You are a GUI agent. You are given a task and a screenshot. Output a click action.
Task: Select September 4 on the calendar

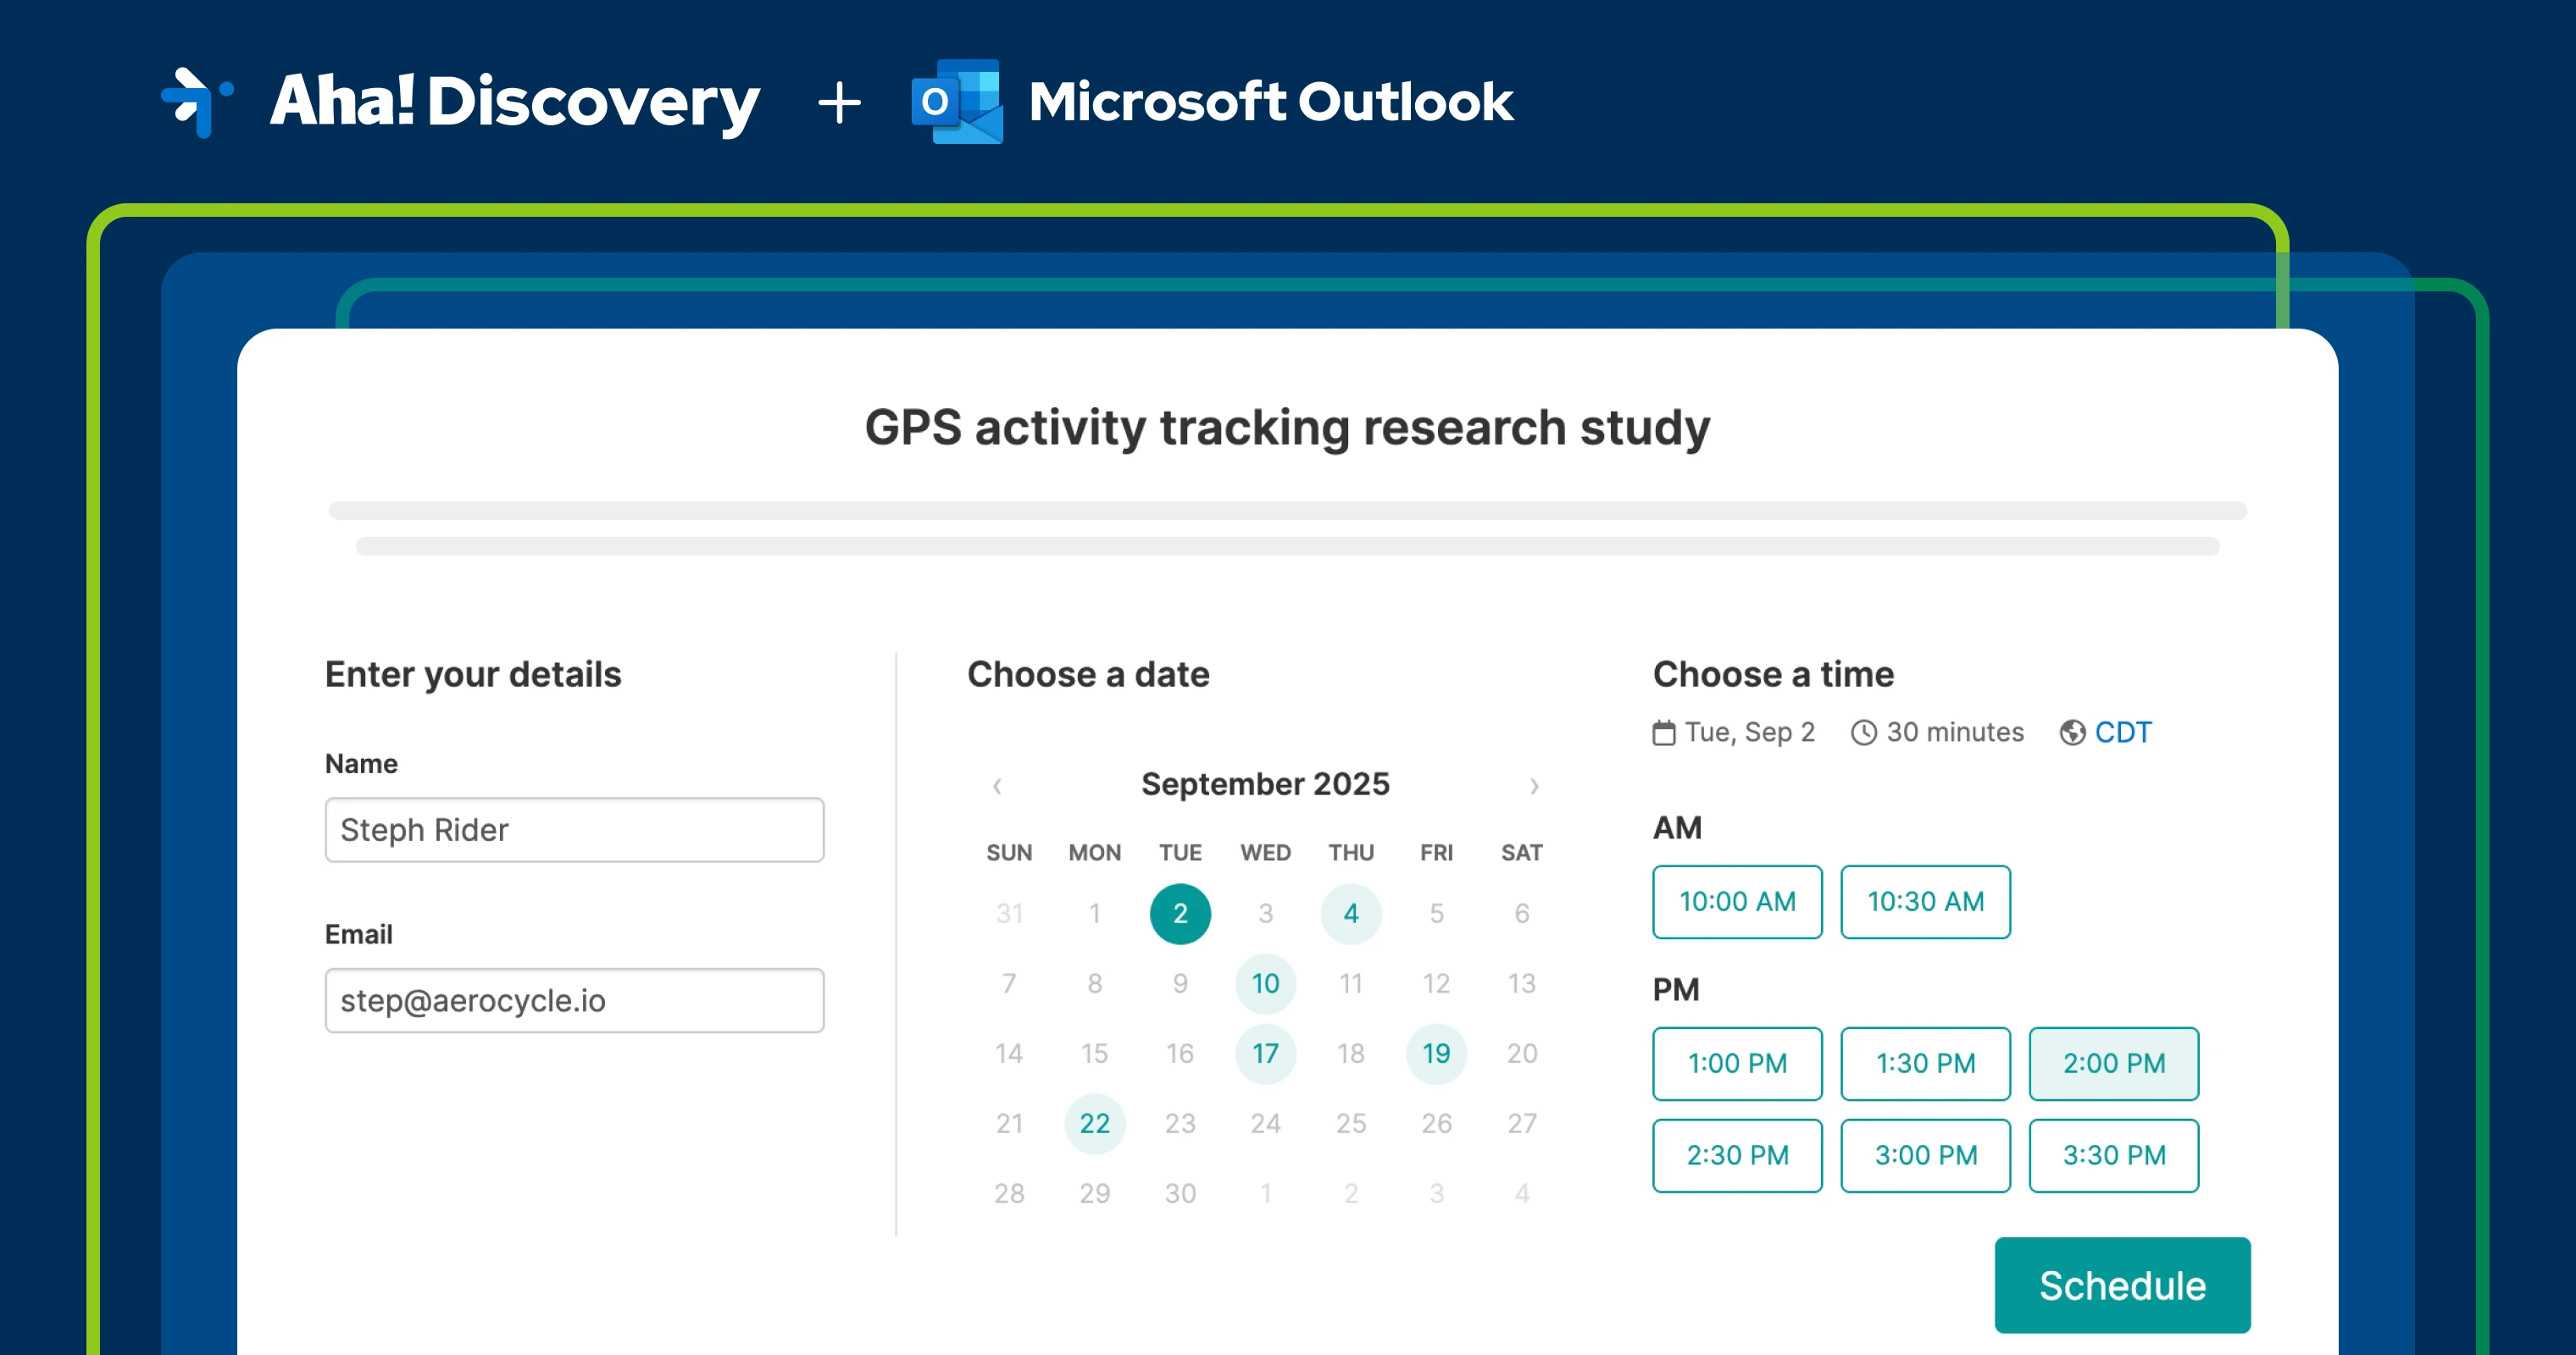1350,913
